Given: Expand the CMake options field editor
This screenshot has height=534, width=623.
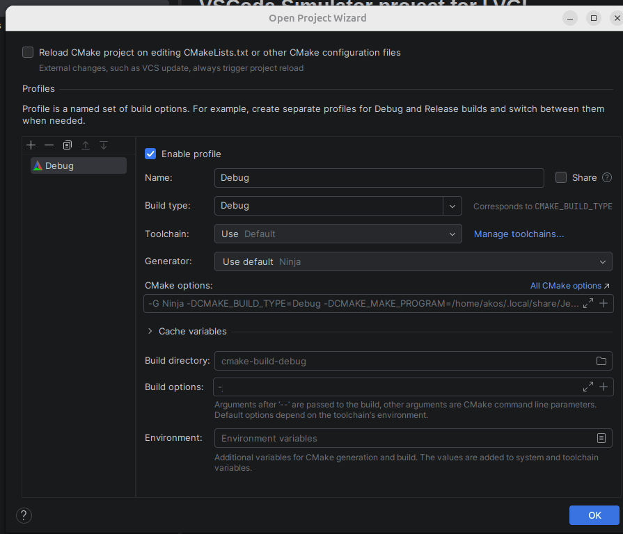Looking at the screenshot, I should click(x=588, y=303).
